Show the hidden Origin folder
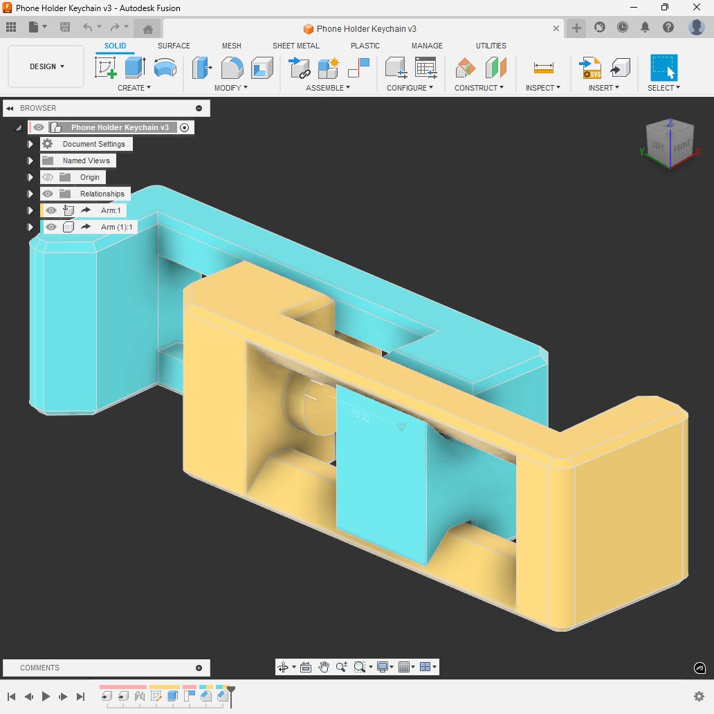 tap(48, 177)
